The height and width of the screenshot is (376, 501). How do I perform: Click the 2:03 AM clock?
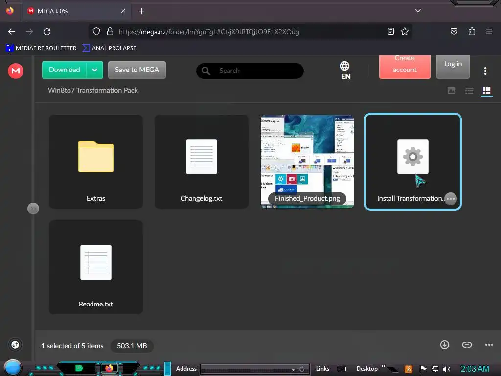point(475,369)
